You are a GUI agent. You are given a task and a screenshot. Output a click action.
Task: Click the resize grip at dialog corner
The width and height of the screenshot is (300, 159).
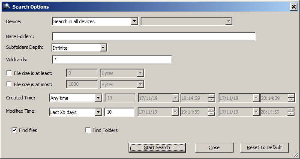[296, 155]
